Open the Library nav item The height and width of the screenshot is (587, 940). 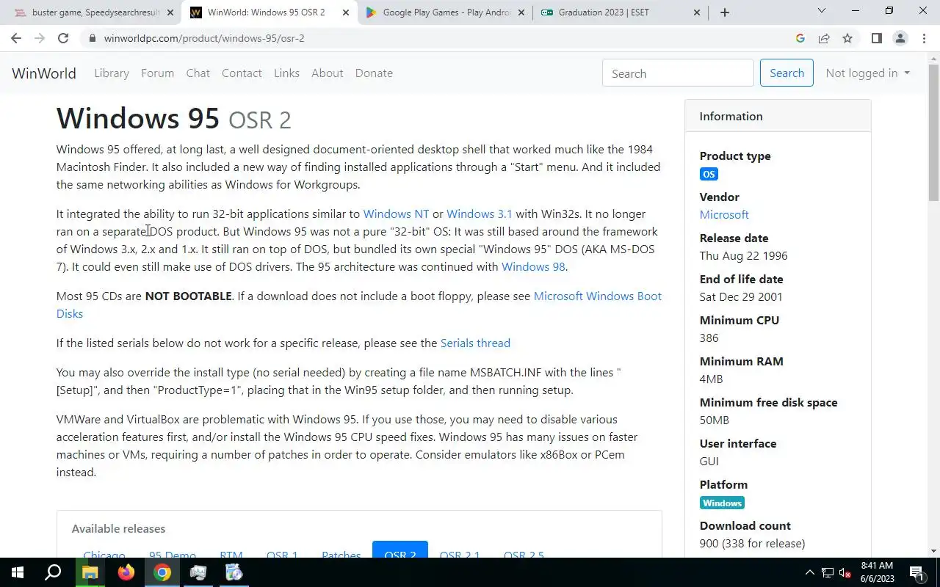112,73
